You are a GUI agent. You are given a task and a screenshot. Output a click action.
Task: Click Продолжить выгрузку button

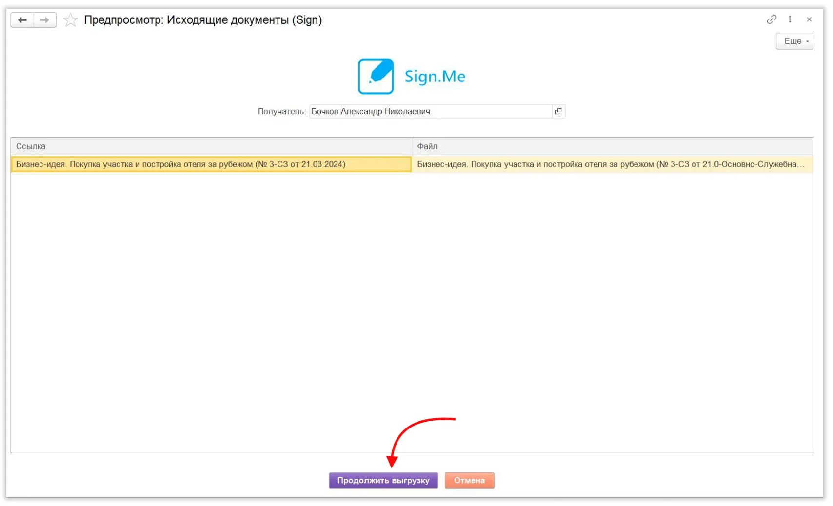[383, 481]
